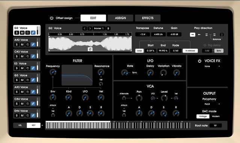This screenshot has height=143, width=240.
Task: Click the Browse sample button
Action: click(99, 29)
